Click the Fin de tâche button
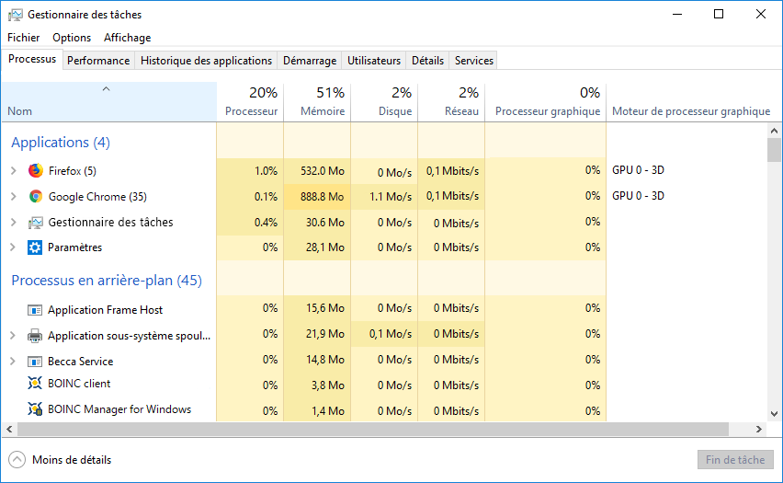 pyautogui.click(x=735, y=459)
